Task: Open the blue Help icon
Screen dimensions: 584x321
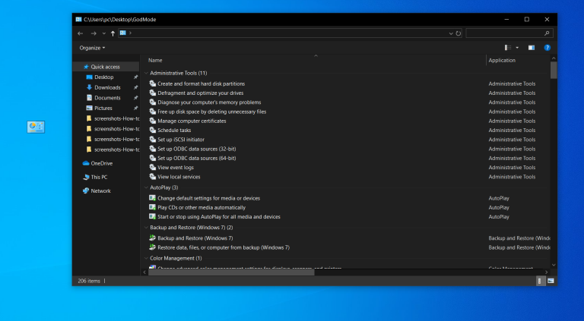Action: click(547, 48)
